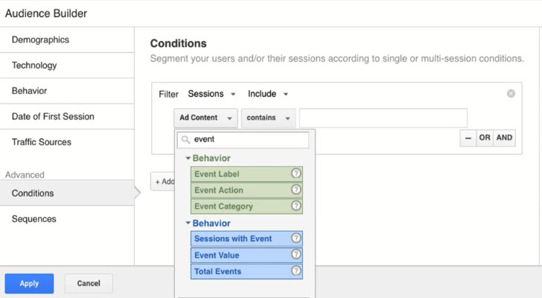
Task: Open the Demographics section
Action: click(x=40, y=39)
